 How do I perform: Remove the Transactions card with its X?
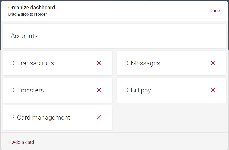tap(99, 63)
